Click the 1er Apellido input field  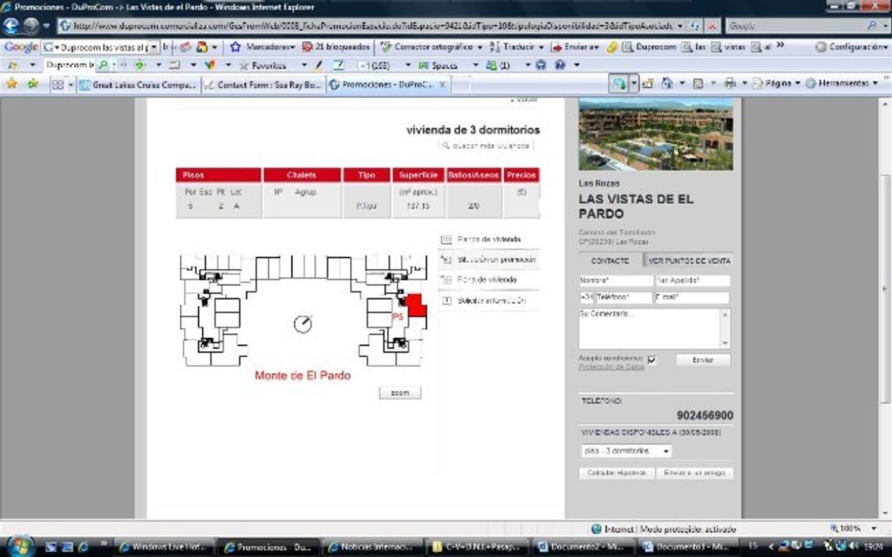pos(692,280)
